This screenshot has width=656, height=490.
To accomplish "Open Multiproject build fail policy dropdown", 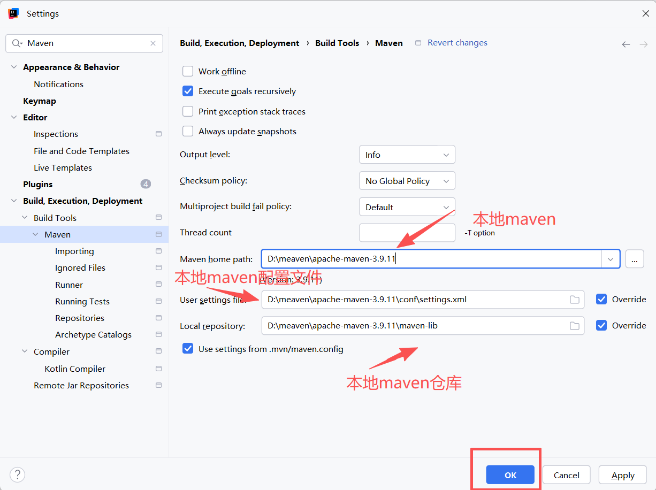I will 407,207.
